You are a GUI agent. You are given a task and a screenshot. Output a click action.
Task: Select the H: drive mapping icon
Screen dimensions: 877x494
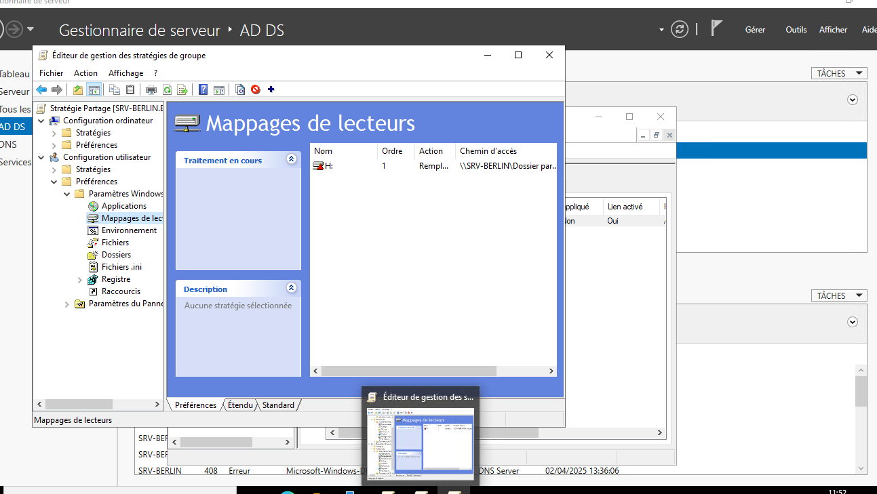[317, 166]
